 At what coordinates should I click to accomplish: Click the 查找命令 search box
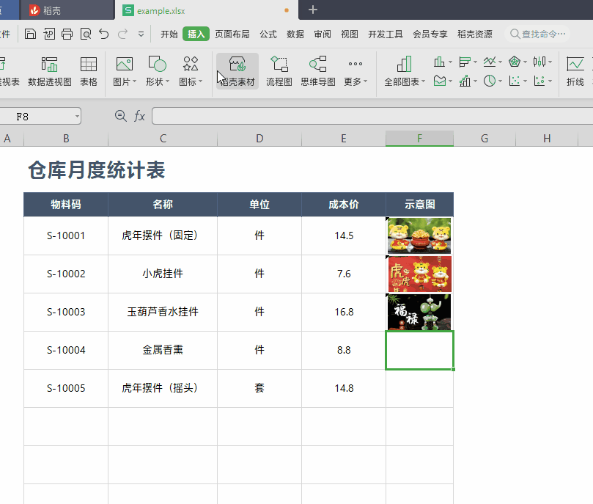pos(537,34)
